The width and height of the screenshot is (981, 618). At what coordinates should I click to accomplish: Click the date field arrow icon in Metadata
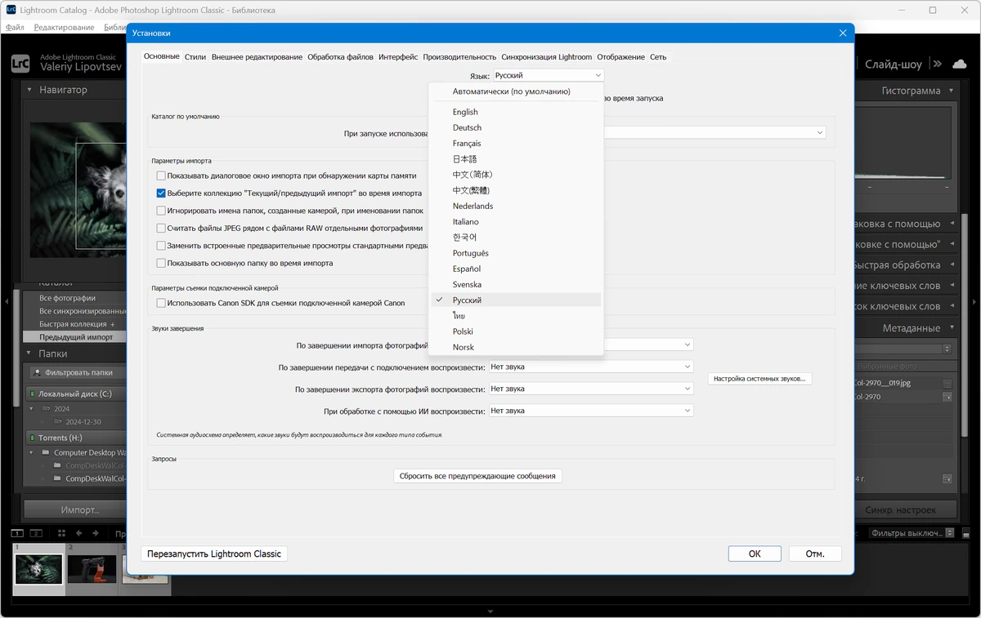947,478
